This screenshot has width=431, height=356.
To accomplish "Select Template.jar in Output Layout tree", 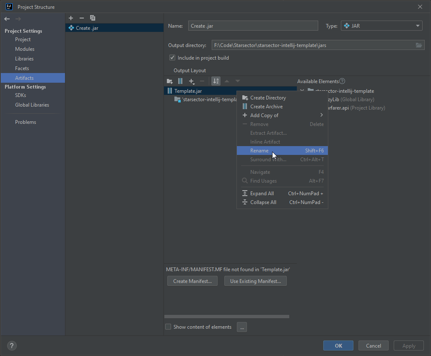I will coord(230,91).
